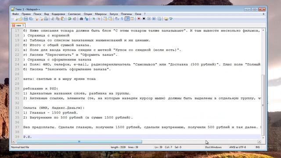Click the Close document toolbar icon
Viewport: 281px width, 158px height.
(36, 19)
